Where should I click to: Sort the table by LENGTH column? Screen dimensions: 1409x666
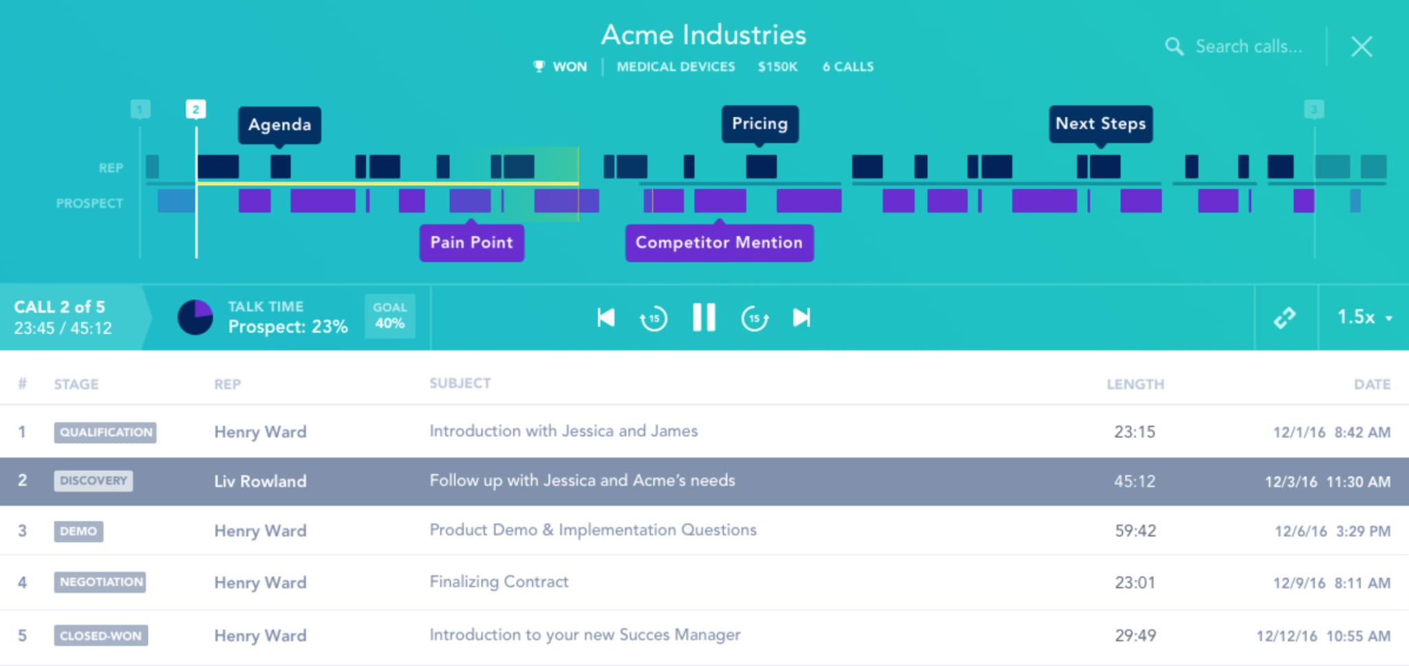pos(1135,385)
